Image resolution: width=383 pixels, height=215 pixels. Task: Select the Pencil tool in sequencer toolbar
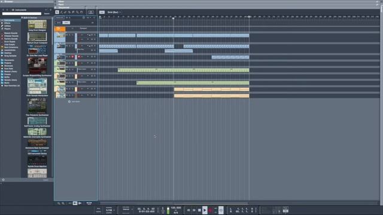[61, 12]
